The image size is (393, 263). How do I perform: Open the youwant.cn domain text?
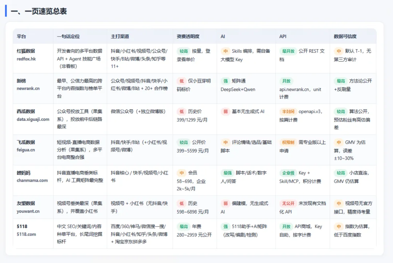(28, 211)
